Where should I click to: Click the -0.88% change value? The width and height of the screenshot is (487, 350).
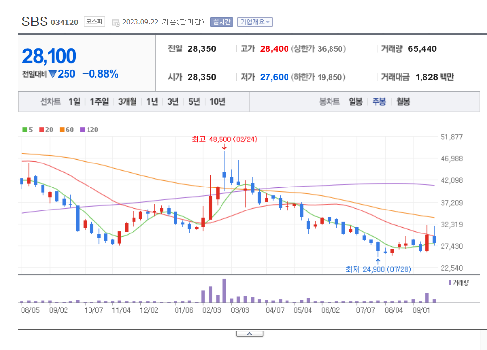[101, 74]
